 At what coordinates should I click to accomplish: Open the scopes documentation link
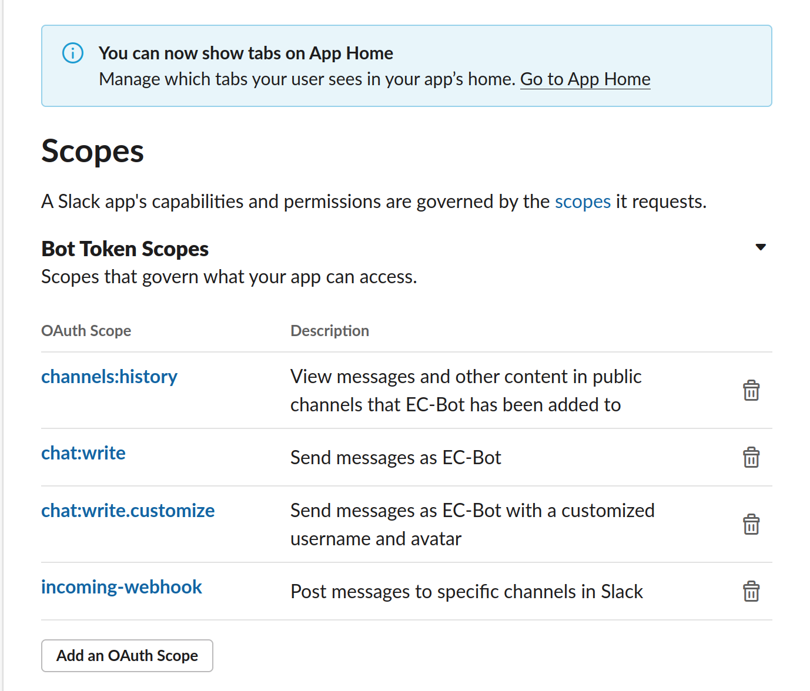(583, 202)
